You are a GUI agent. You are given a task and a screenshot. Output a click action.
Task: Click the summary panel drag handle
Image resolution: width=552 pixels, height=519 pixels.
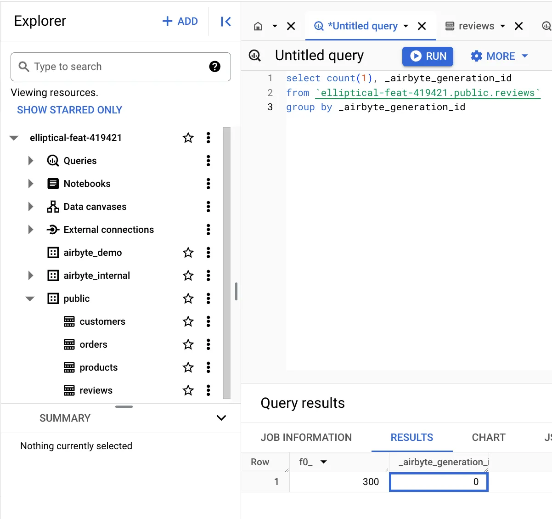pyautogui.click(x=124, y=407)
